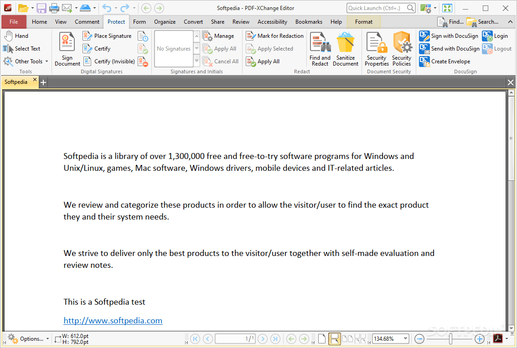Choose the Select Text tool
The image size is (517, 348).
tap(22, 49)
